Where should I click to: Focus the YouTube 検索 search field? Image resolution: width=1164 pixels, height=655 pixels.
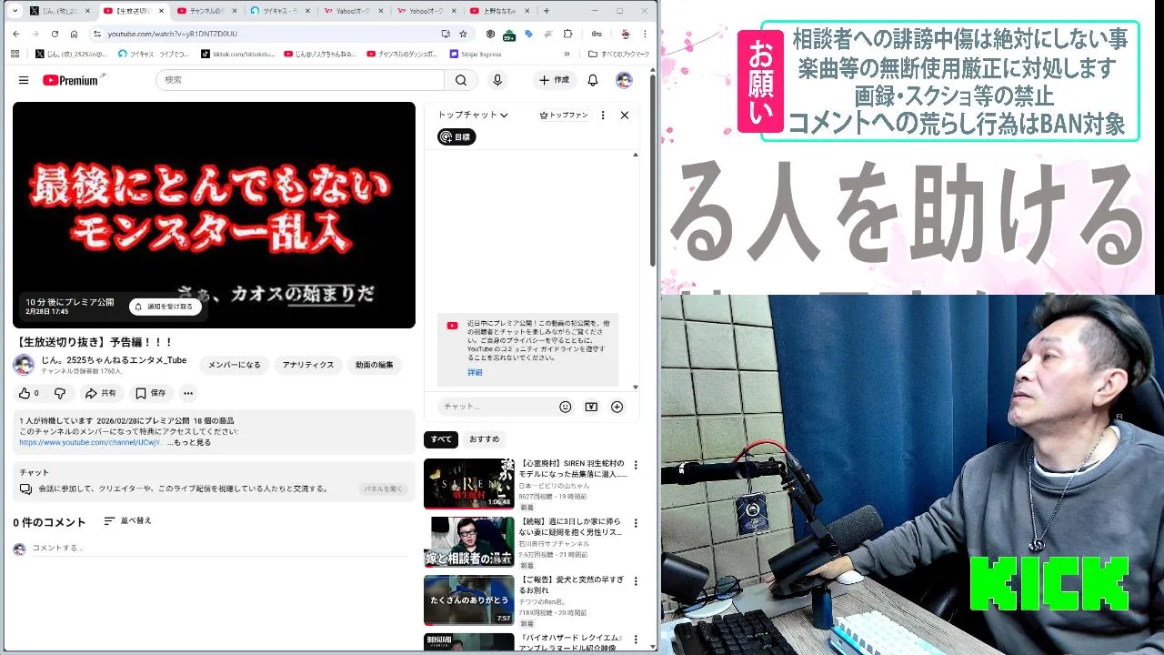click(300, 80)
